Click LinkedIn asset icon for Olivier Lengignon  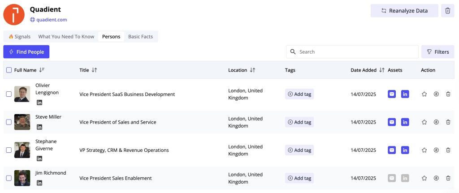click(x=405, y=94)
